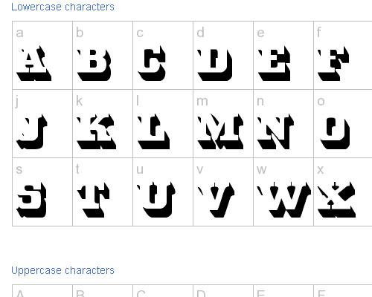Click the 'k' character glyph
This screenshot has width=372, height=297.
coord(97,131)
